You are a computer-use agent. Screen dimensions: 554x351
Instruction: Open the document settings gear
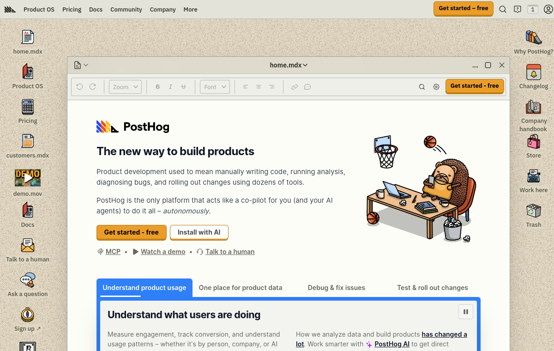pos(436,86)
